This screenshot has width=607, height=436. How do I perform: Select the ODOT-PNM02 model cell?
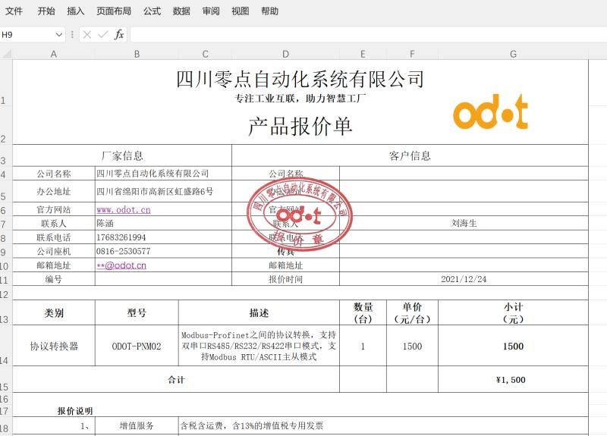coord(137,346)
